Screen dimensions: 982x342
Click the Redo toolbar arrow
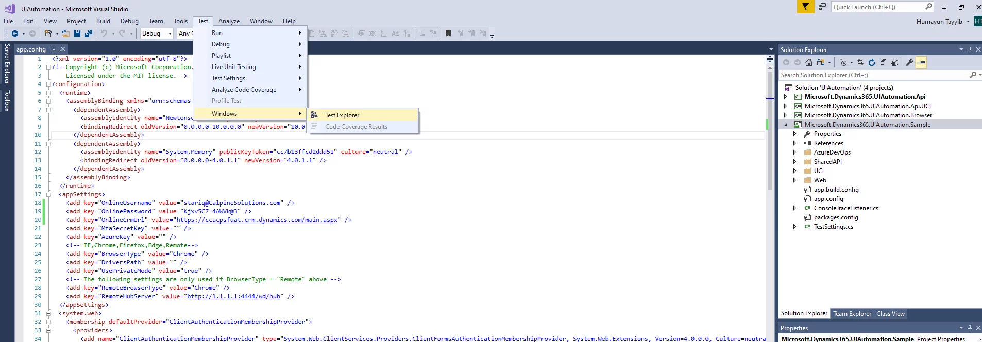(x=122, y=33)
